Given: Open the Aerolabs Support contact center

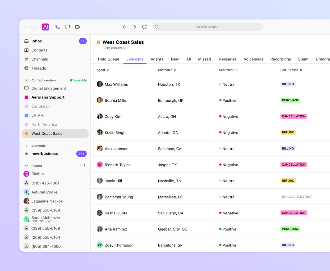Looking at the screenshot, I should pos(48,97).
